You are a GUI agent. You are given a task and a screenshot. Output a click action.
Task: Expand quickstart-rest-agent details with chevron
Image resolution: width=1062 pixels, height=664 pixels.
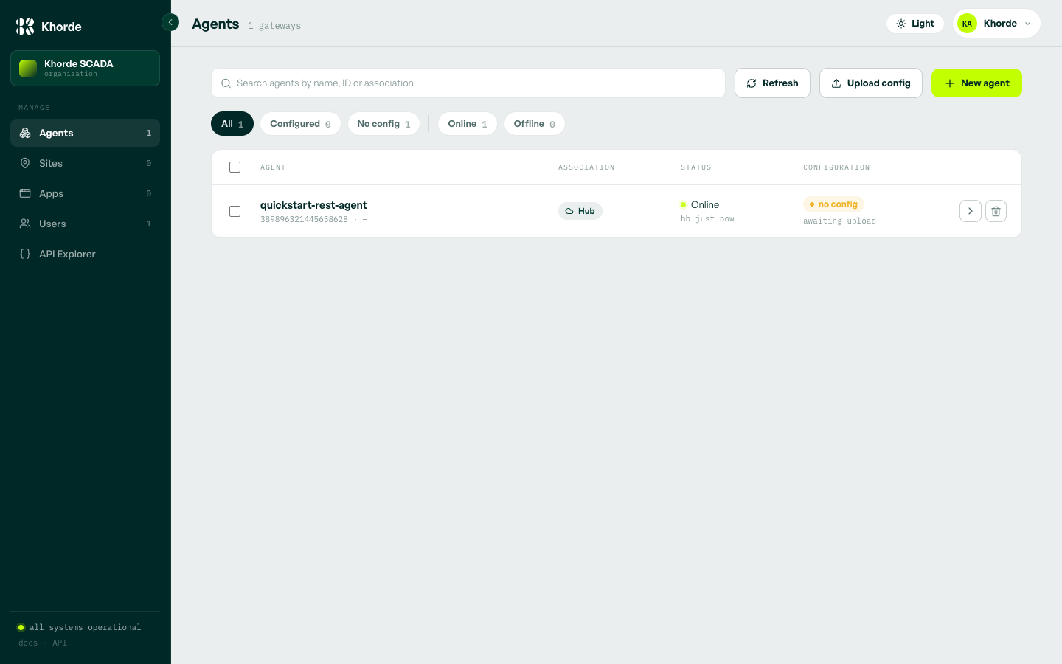pyautogui.click(x=971, y=211)
